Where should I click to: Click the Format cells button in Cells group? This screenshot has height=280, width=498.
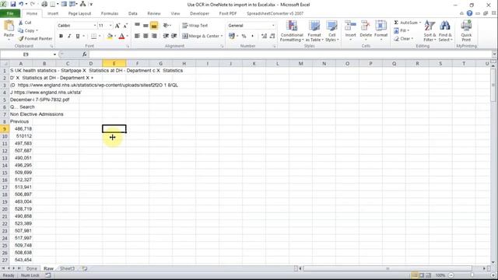(381, 31)
